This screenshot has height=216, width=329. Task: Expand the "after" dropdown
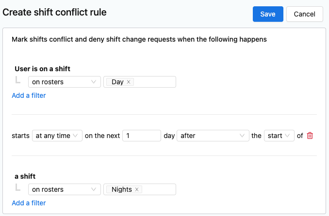click(213, 136)
